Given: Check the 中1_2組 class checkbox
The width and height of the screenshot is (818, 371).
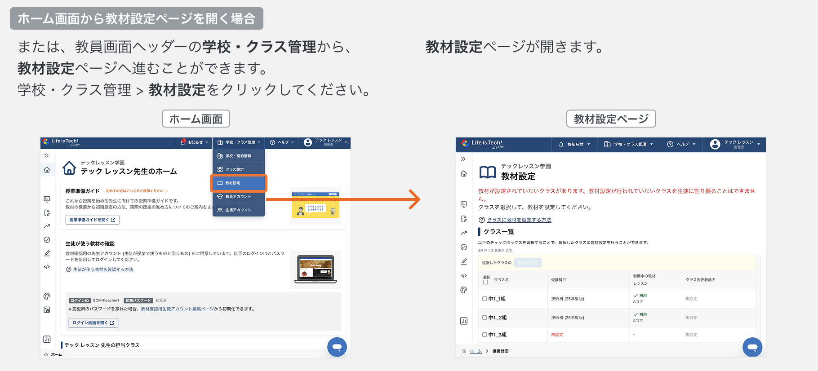Looking at the screenshot, I should (x=485, y=318).
